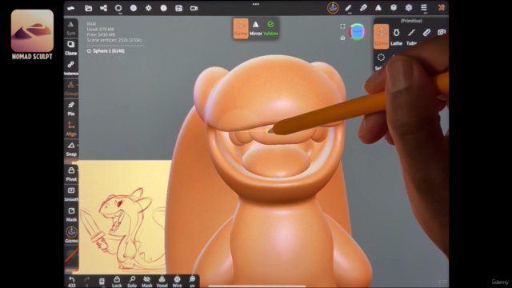Open the Snap options
This screenshot has height=288, width=512.
click(71, 150)
